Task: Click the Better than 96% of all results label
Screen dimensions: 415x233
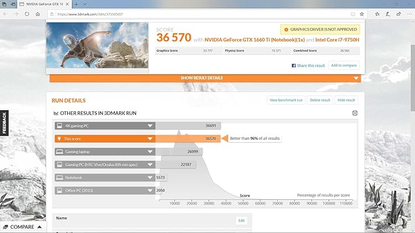Action: click(x=254, y=139)
